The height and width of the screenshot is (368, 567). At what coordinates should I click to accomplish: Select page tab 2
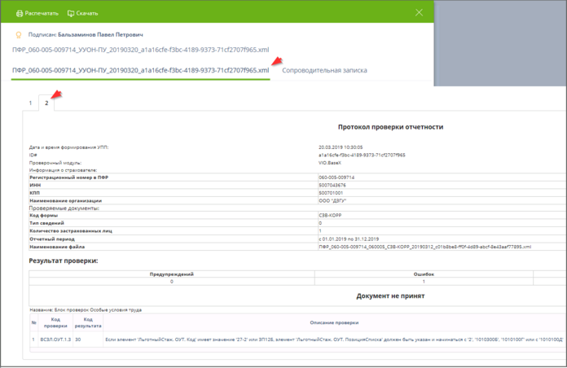[x=46, y=103]
